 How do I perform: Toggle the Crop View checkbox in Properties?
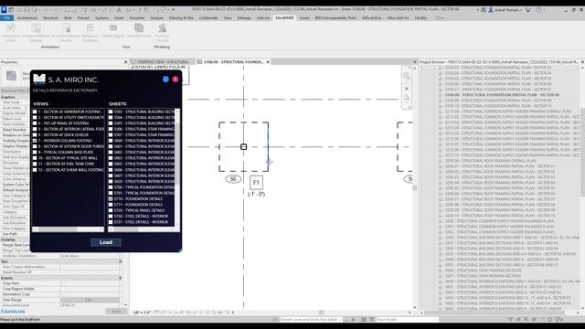[63, 283]
